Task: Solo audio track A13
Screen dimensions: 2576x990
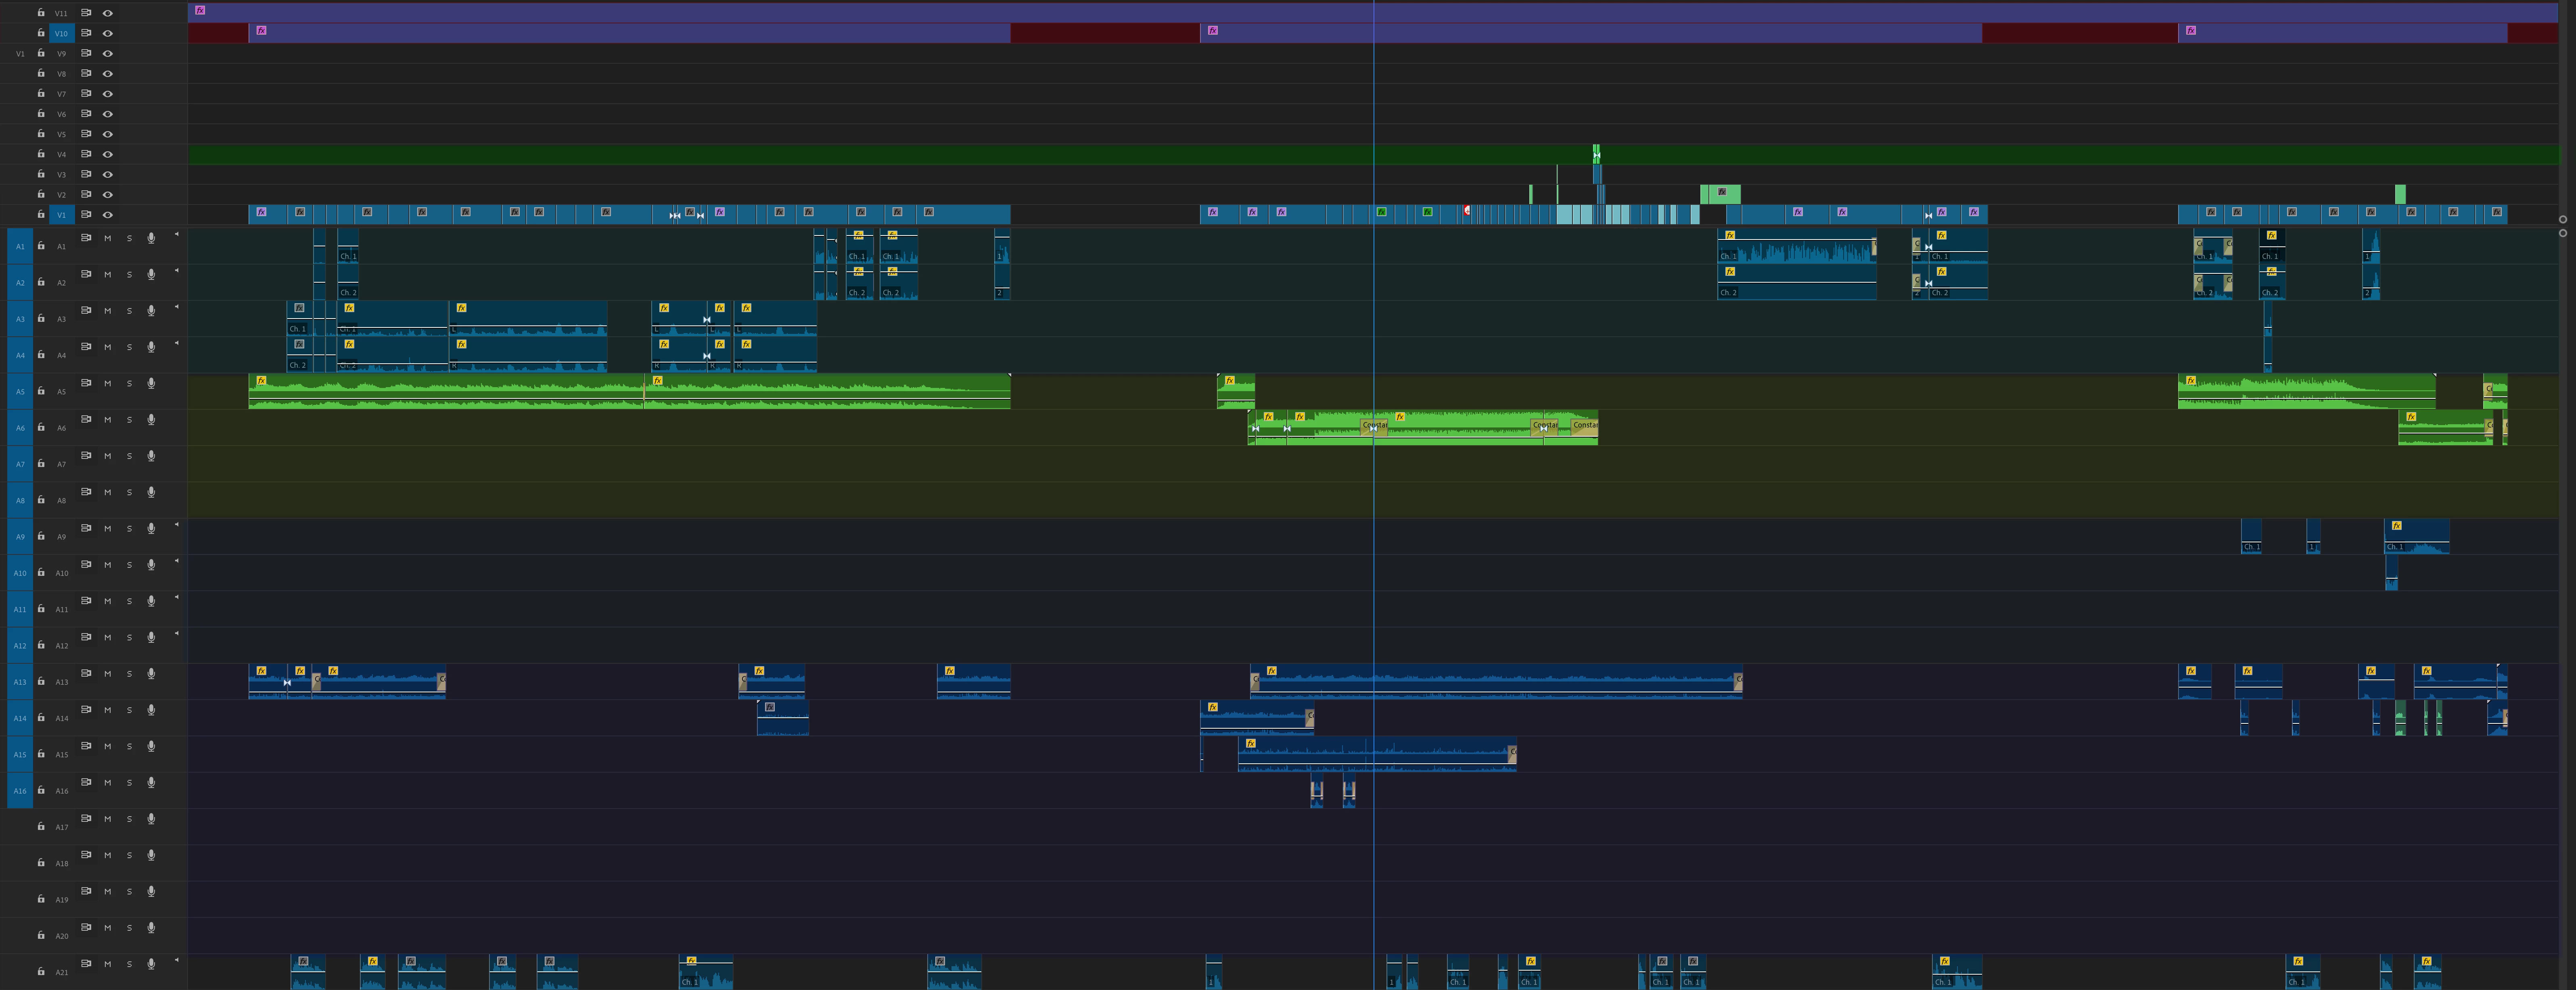Action: [129, 673]
